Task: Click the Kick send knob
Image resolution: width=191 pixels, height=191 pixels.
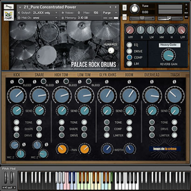Action: (x=17, y=111)
